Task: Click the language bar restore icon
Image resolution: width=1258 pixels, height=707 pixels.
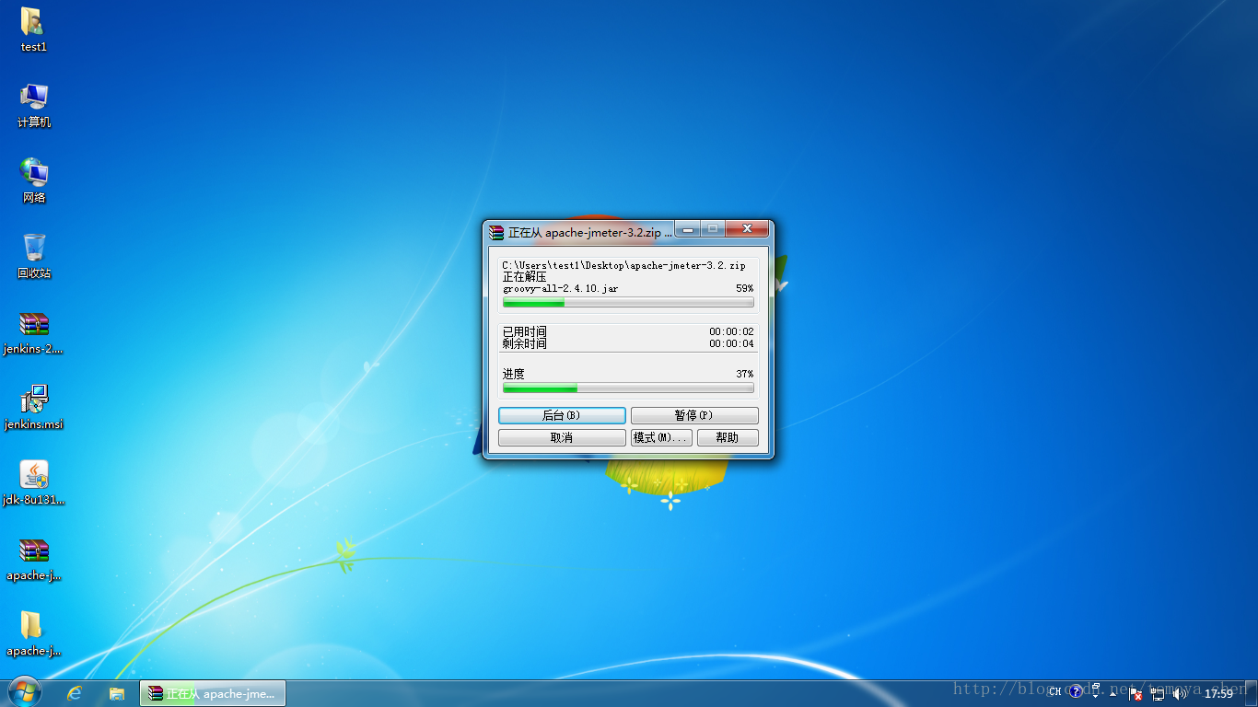Action: (1096, 686)
